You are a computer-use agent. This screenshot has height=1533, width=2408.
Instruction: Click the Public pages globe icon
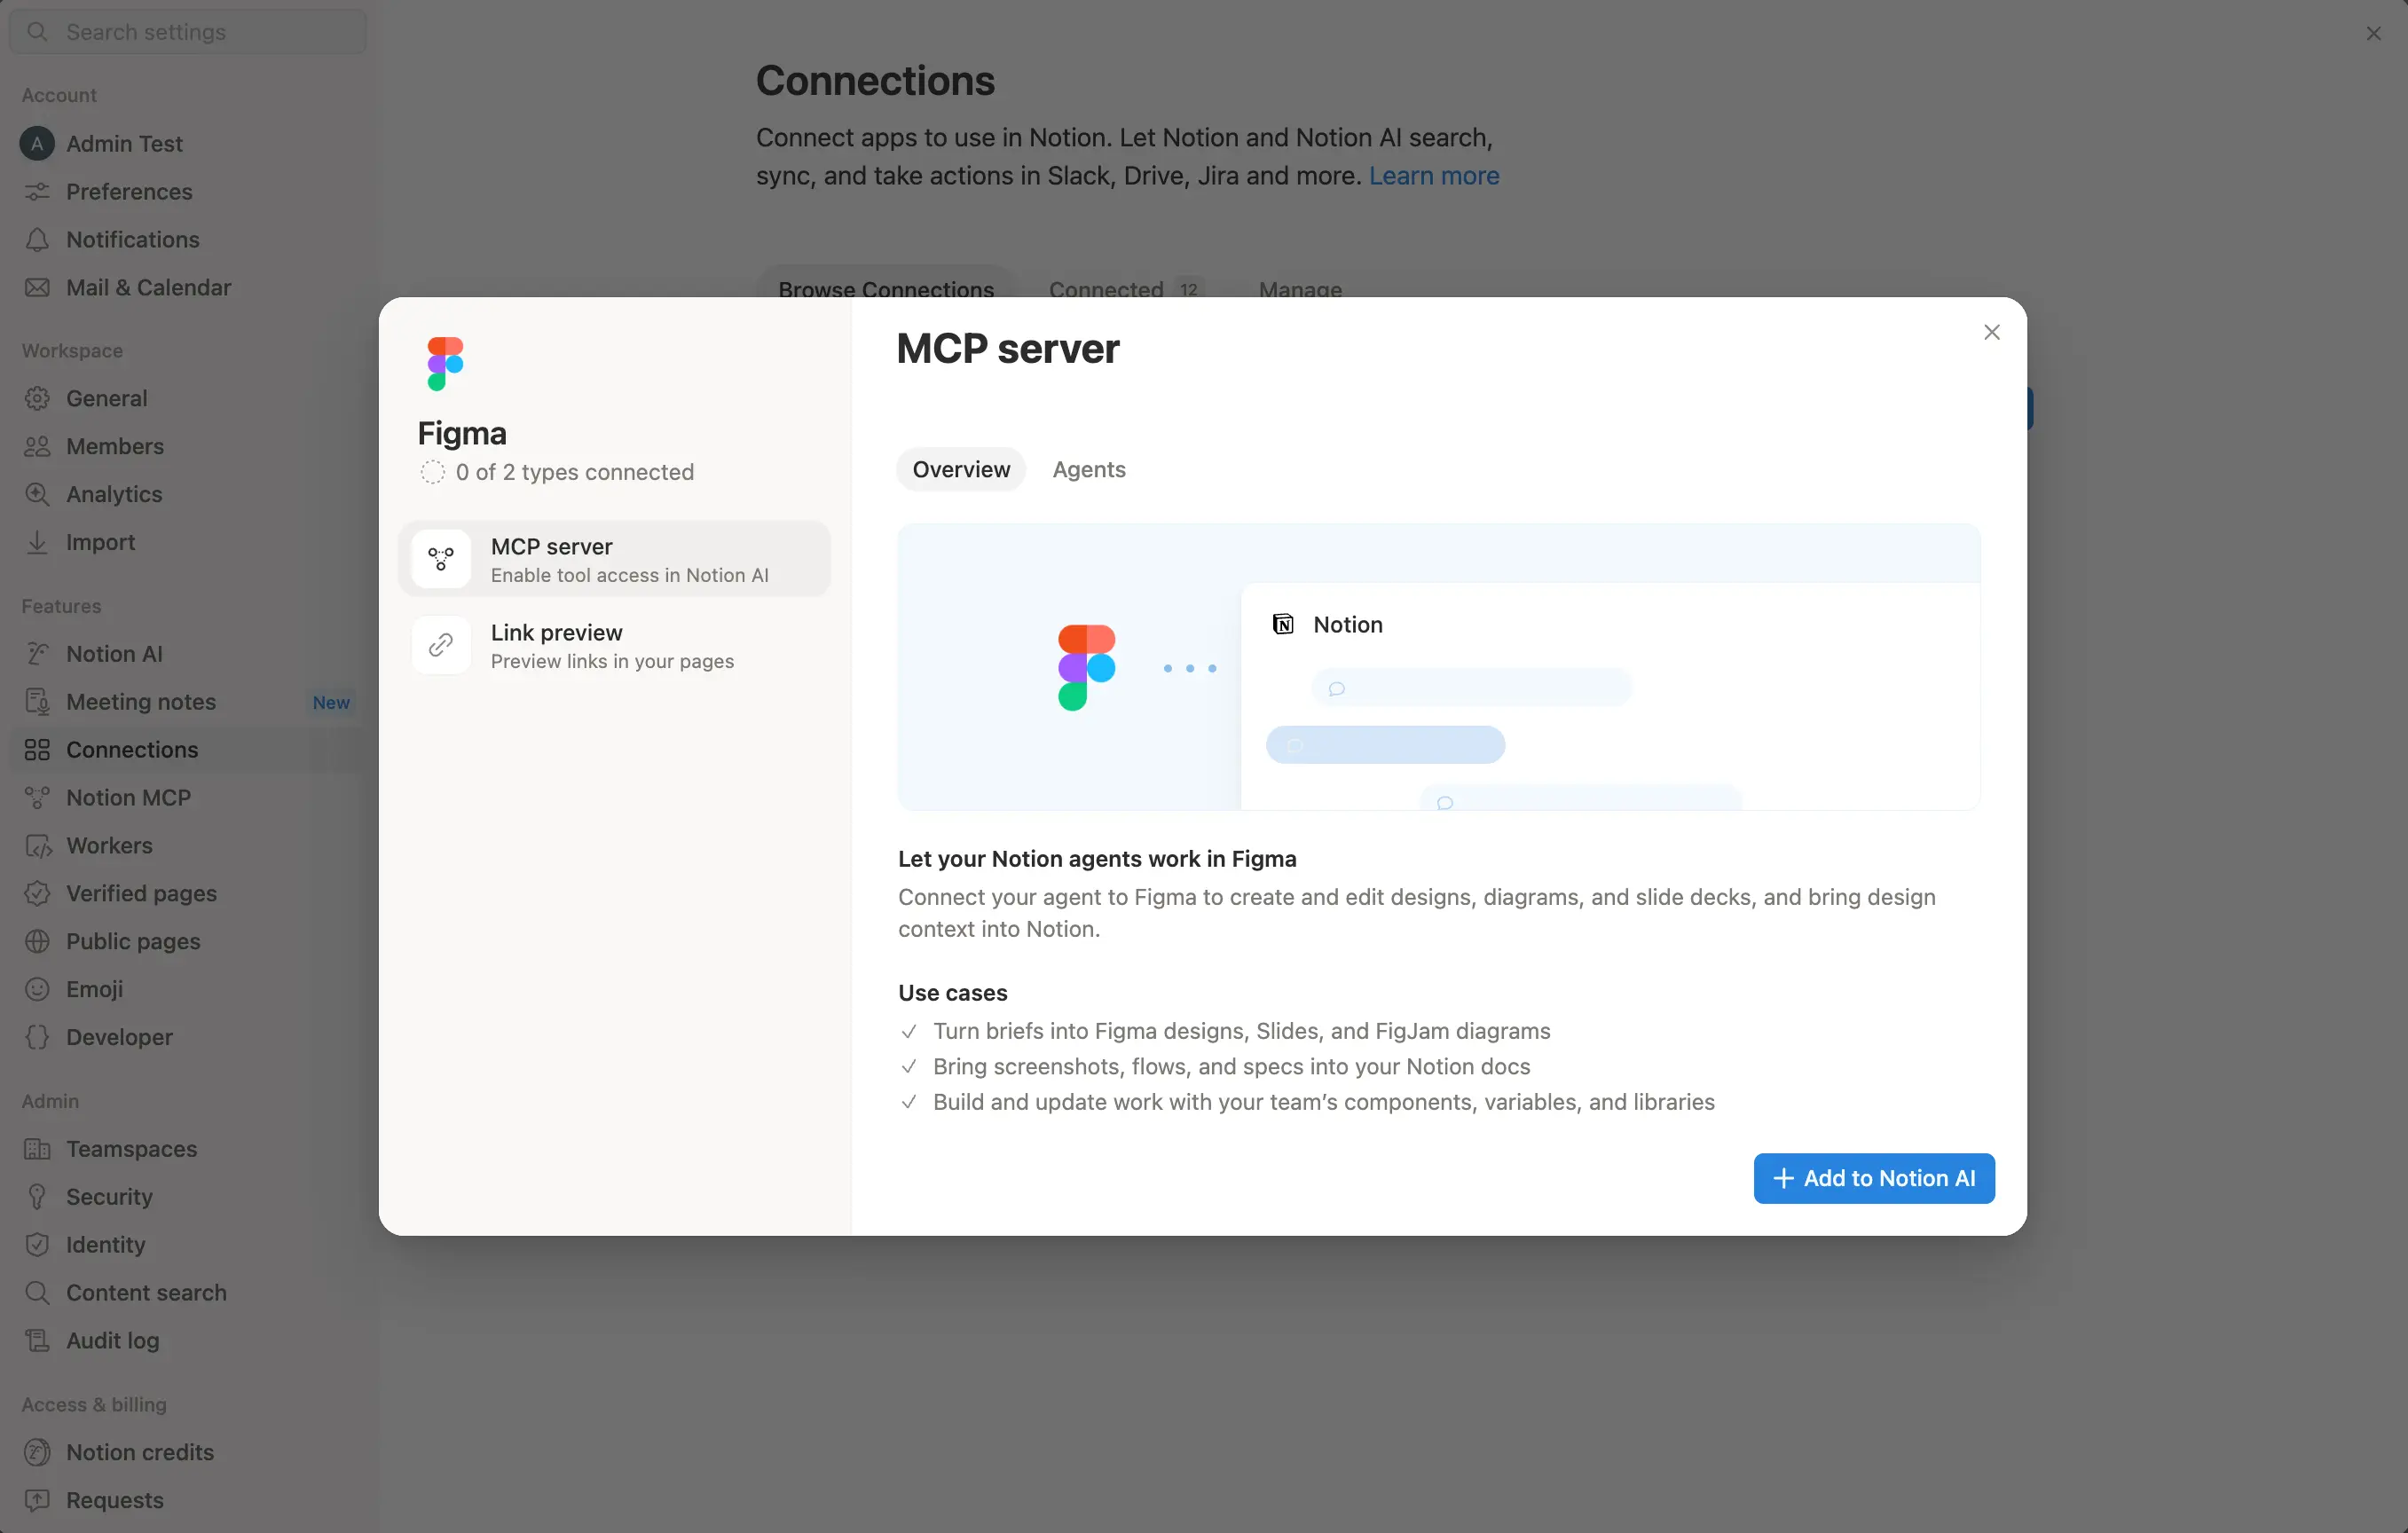(x=37, y=941)
